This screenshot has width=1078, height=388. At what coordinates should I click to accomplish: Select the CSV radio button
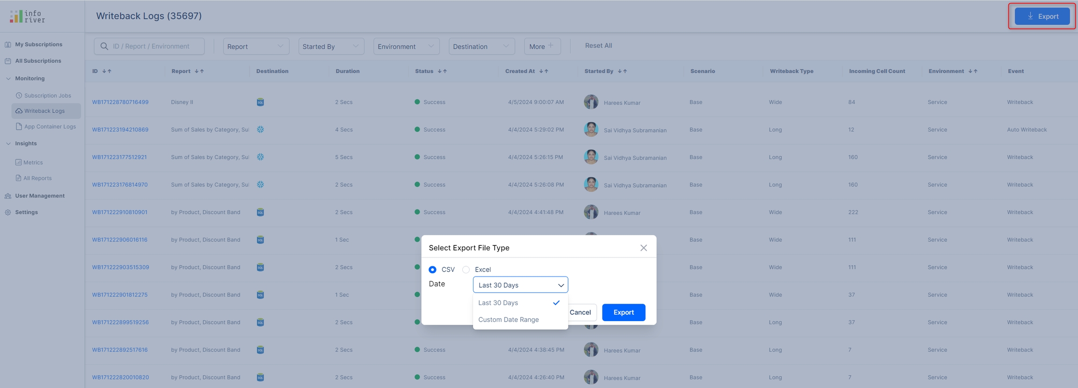click(x=432, y=270)
